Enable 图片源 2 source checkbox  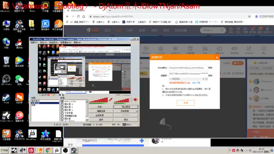pos(62,110)
